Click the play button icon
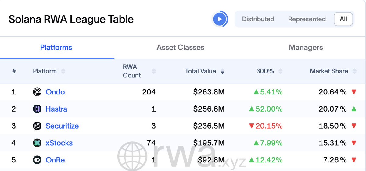Viewport: 366px width, 171px height. 220,19
